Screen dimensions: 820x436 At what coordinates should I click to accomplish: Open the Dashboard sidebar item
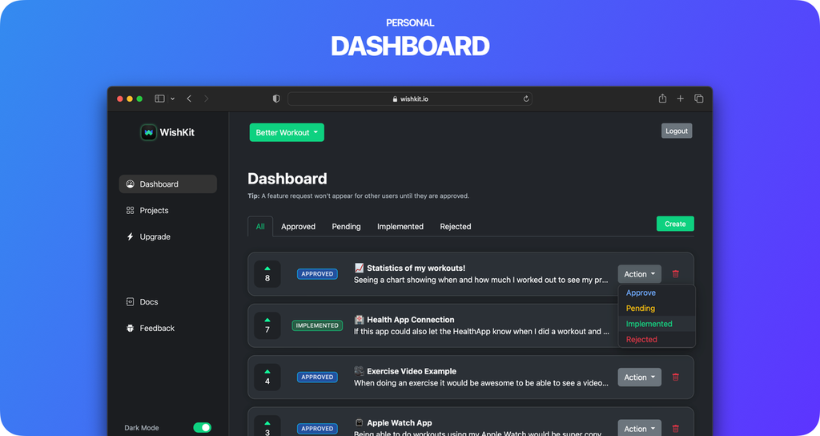(x=168, y=184)
